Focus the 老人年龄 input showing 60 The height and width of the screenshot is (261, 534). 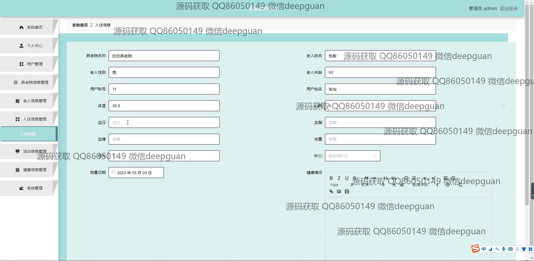click(380, 72)
